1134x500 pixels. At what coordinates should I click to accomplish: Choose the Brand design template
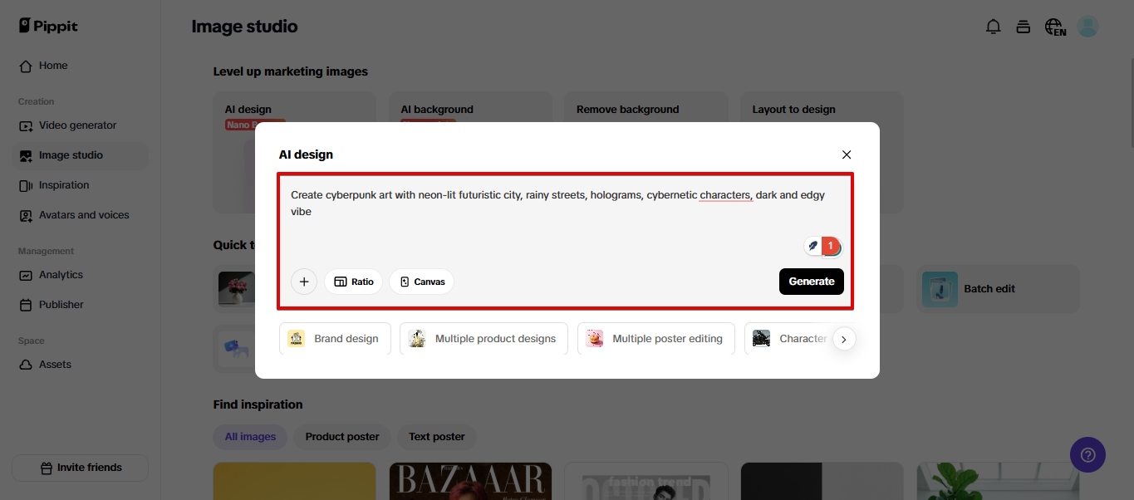(x=335, y=339)
